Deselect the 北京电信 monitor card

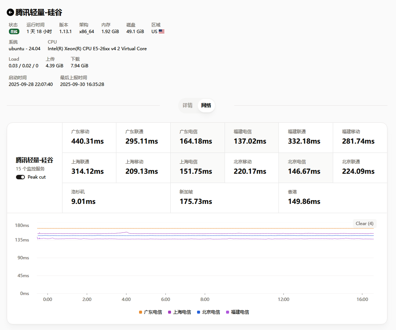306,168
